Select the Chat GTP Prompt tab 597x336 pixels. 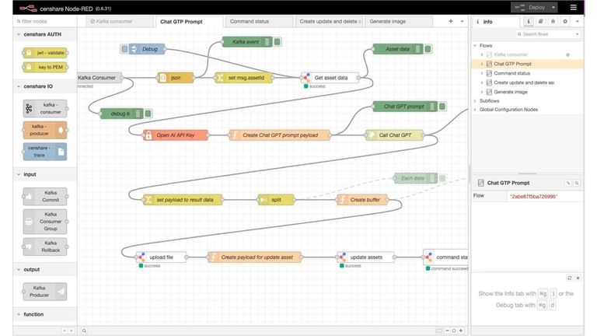189,22
